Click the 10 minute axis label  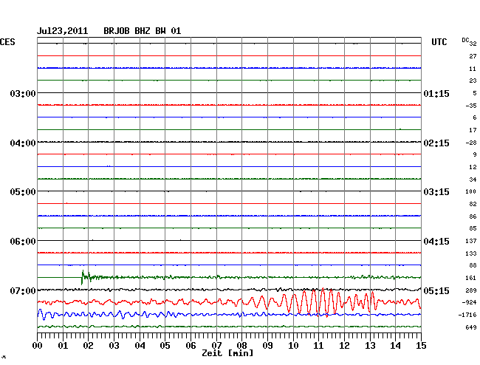point(293,346)
